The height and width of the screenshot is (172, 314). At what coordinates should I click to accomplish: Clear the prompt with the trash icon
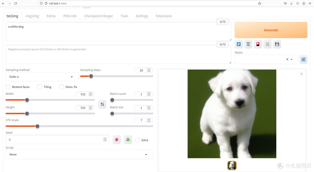[248, 44]
